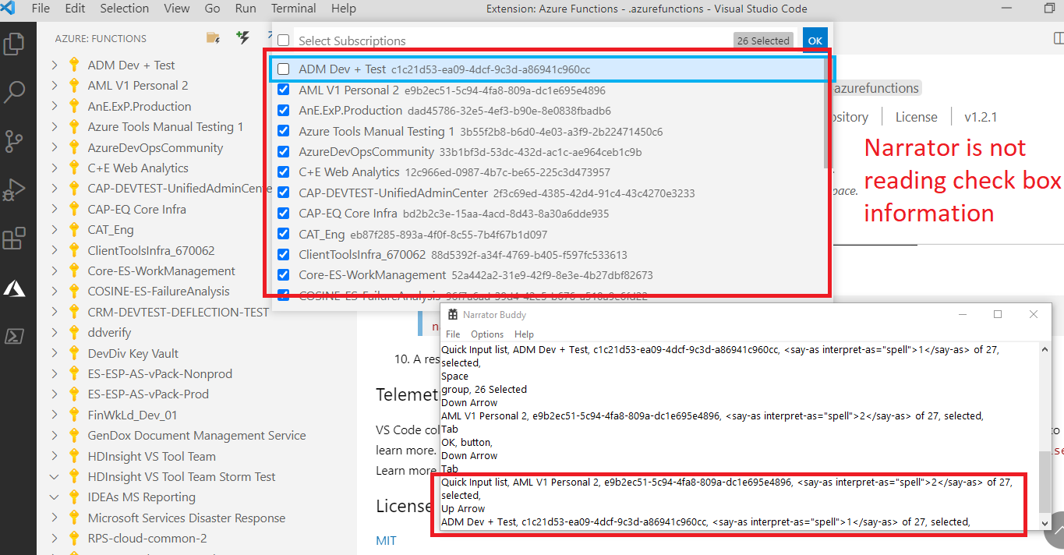Screen dimensions: 1064x555
Task: Open the Explorer view in activity bar
Action: coord(14,43)
